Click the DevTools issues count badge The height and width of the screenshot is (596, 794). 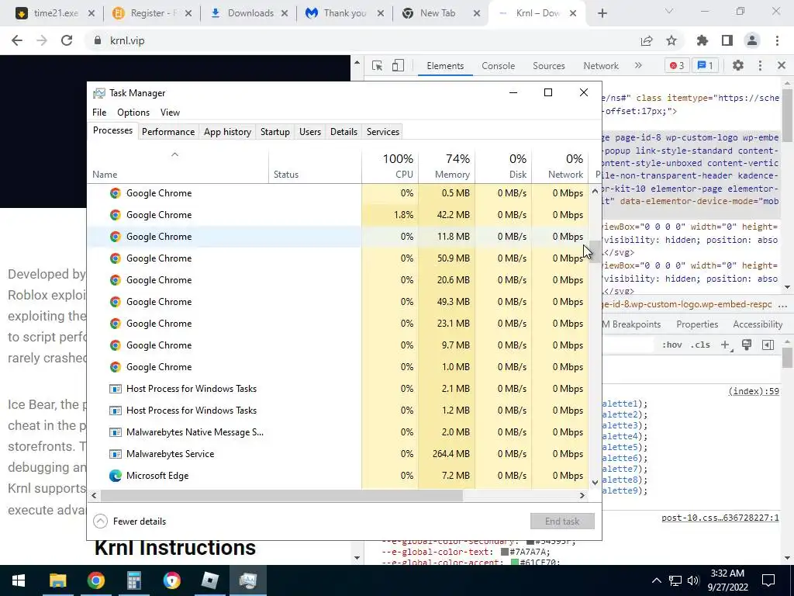(x=706, y=65)
